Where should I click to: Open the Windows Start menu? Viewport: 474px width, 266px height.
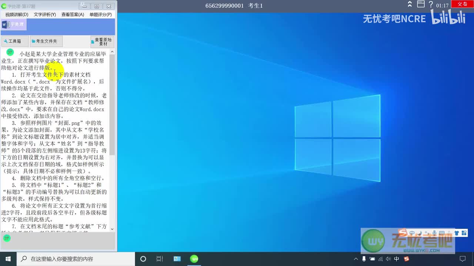8,259
